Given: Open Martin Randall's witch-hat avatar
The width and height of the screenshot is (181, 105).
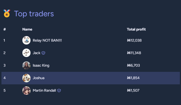Looking at the screenshot, I should coord(26,90).
